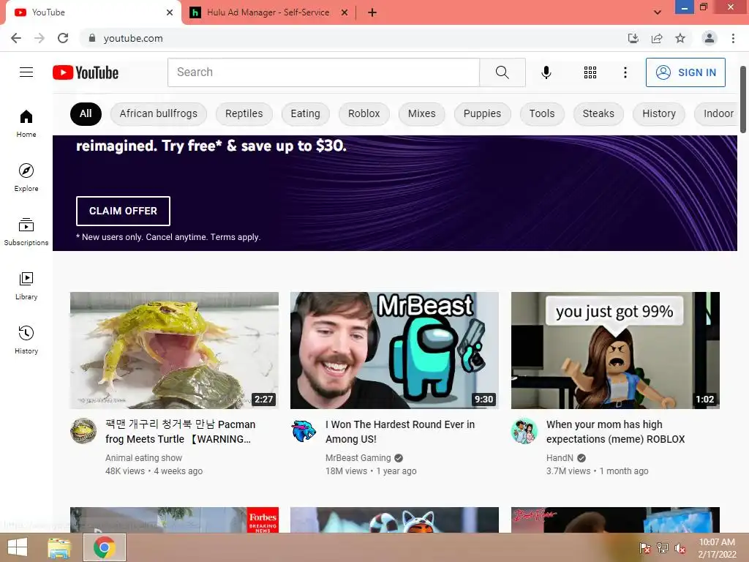Select the Steaks filter chip
The width and height of the screenshot is (749, 562).
[598, 113]
